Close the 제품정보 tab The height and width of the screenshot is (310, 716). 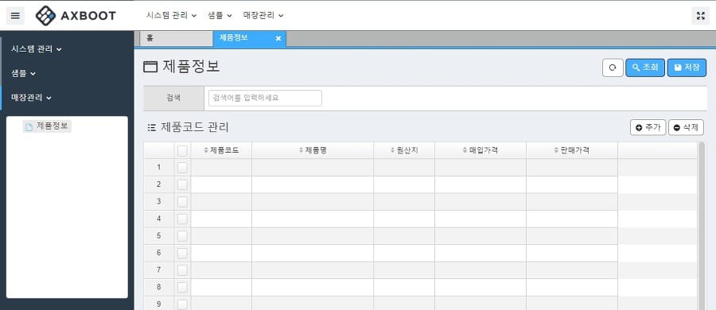click(x=278, y=38)
